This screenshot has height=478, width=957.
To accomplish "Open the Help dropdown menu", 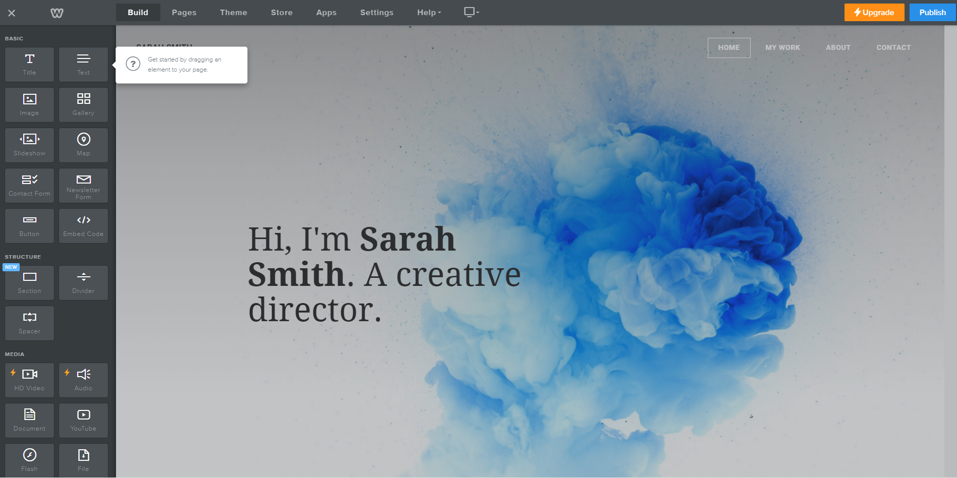I will tap(429, 13).
